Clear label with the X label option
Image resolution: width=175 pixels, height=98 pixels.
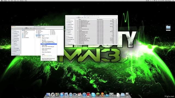[43, 56]
